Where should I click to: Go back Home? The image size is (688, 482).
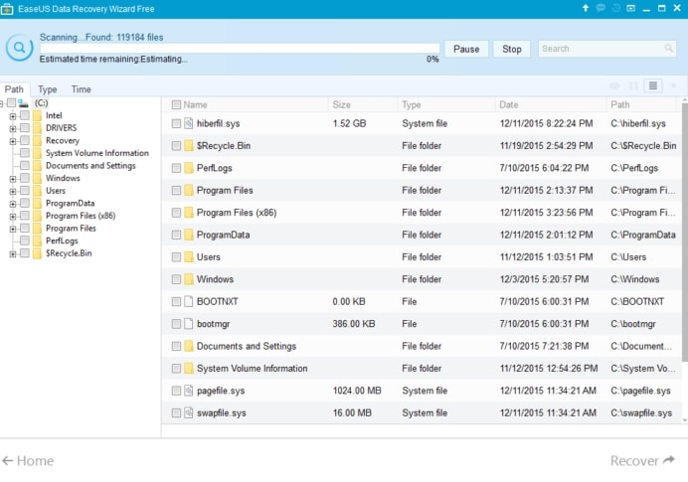pyautogui.click(x=28, y=460)
